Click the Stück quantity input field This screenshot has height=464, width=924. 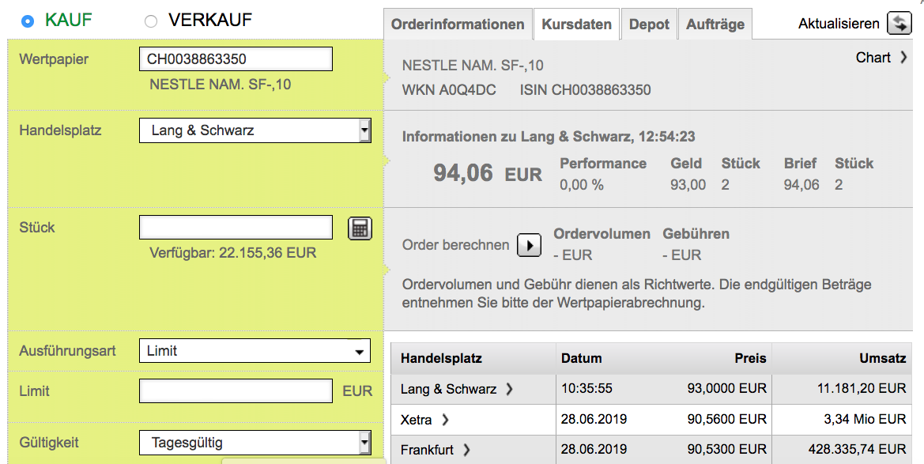236,228
